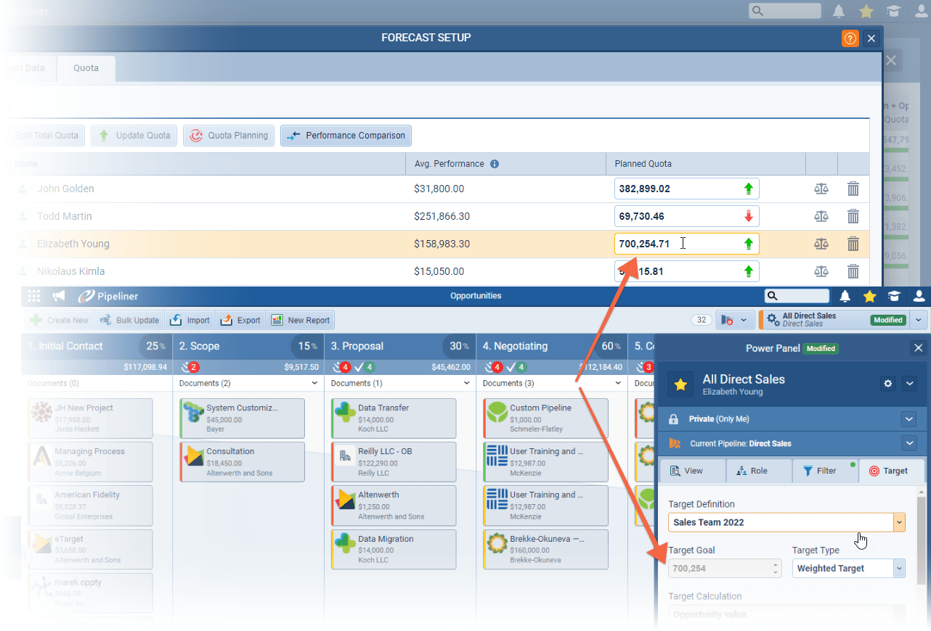Click the Performance Comparison button
The width and height of the screenshot is (931, 631).
pyautogui.click(x=346, y=136)
